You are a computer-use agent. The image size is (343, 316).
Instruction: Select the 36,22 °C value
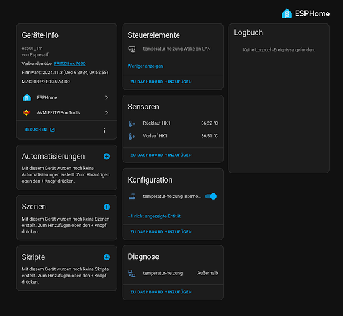(209, 123)
